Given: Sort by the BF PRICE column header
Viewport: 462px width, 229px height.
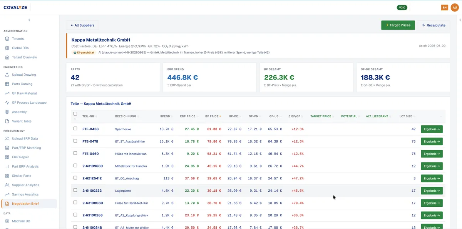Looking at the screenshot, I should pos(213,116).
